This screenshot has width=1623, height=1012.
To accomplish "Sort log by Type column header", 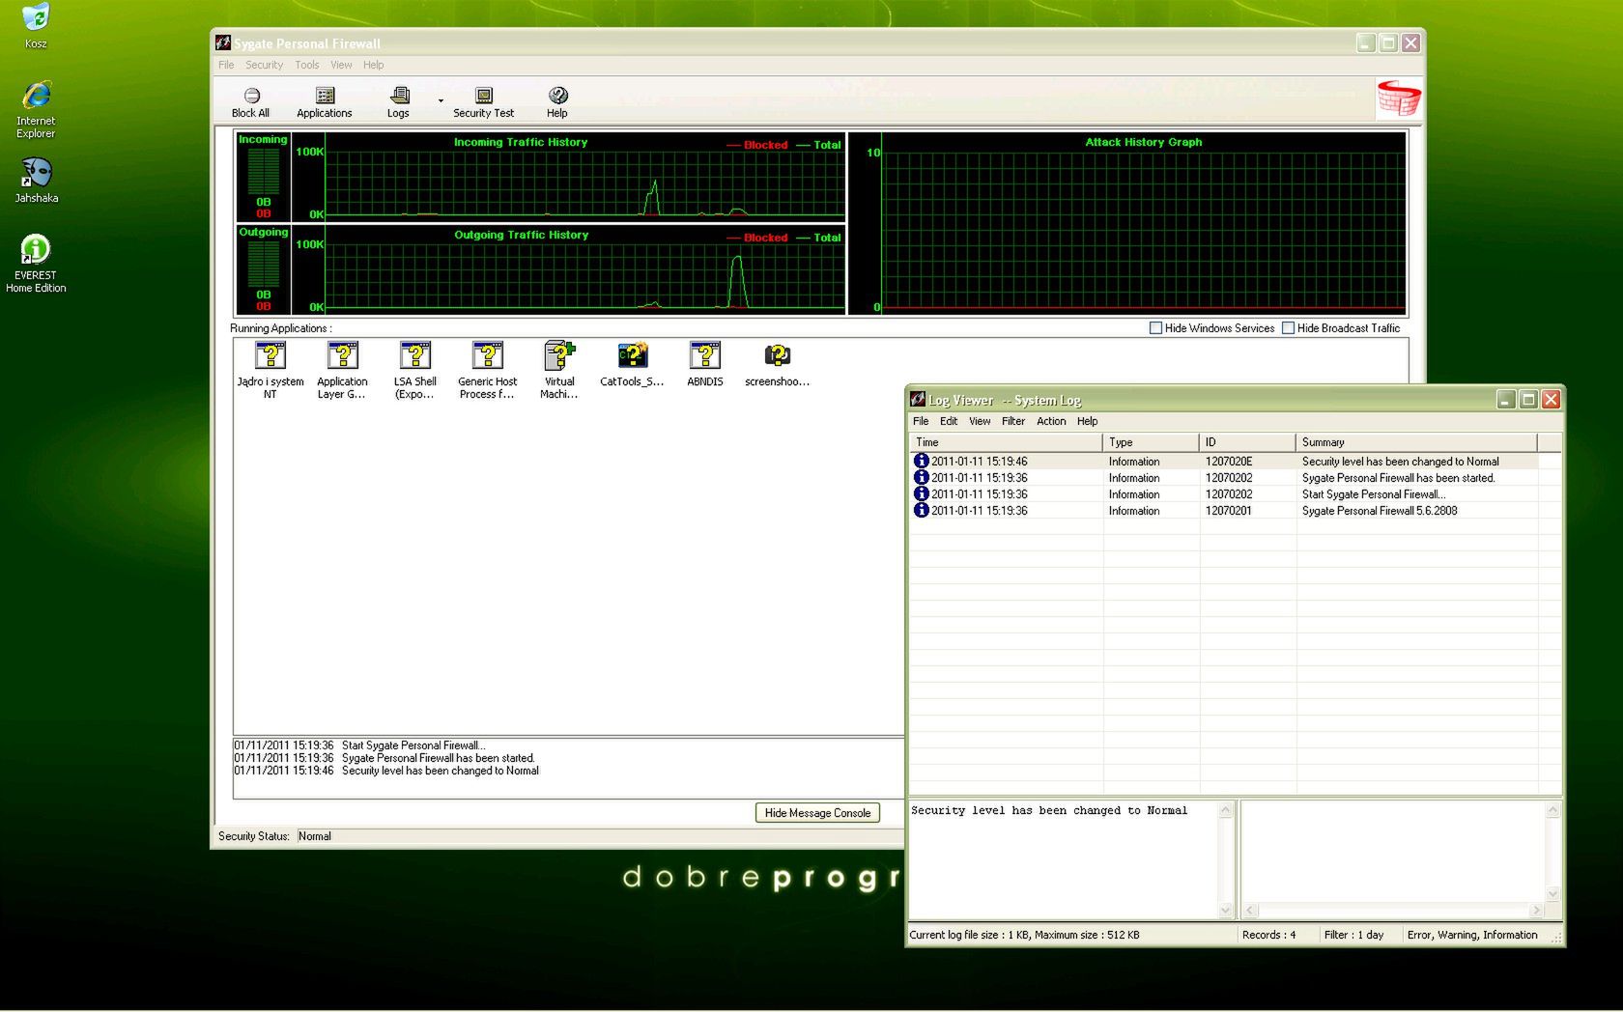I will (x=1151, y=442).
